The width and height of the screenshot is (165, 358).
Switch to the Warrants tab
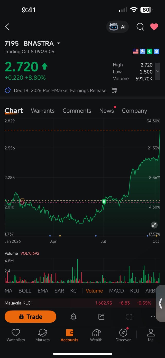(43, 111)
